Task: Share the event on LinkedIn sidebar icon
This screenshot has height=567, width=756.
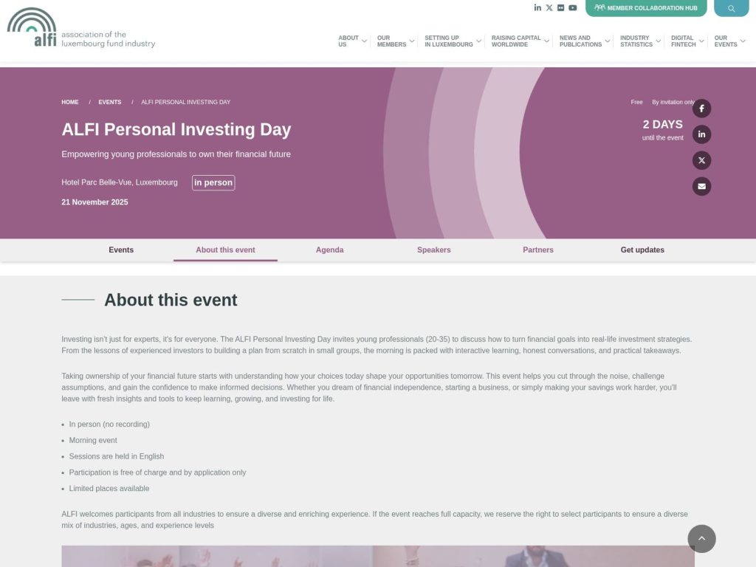Action: [x=701, y=134]
